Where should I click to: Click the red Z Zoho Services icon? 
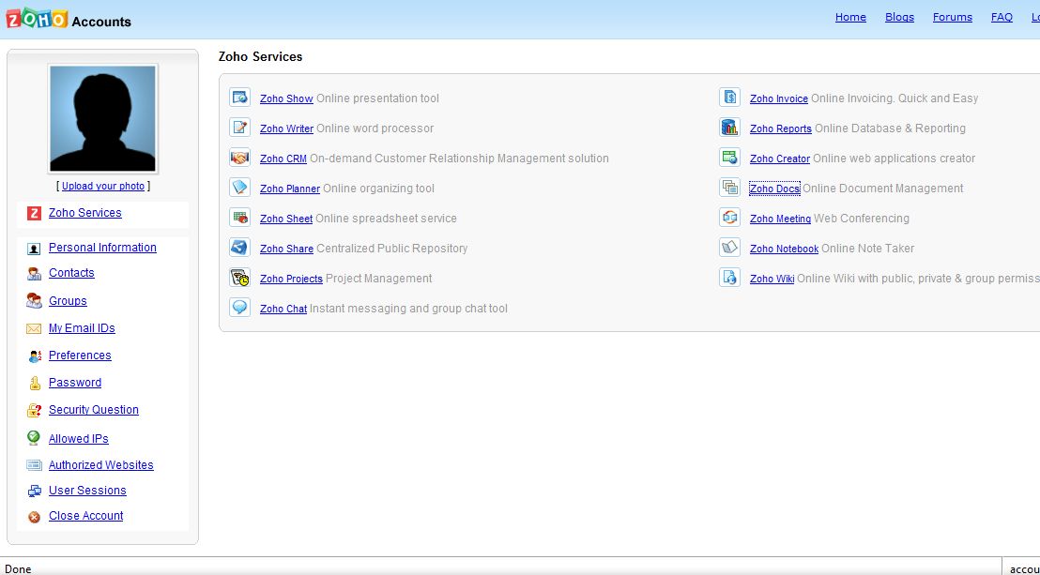click(35, 213)
